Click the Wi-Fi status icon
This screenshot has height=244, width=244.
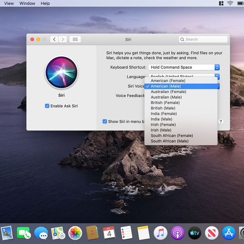(230, 3)
